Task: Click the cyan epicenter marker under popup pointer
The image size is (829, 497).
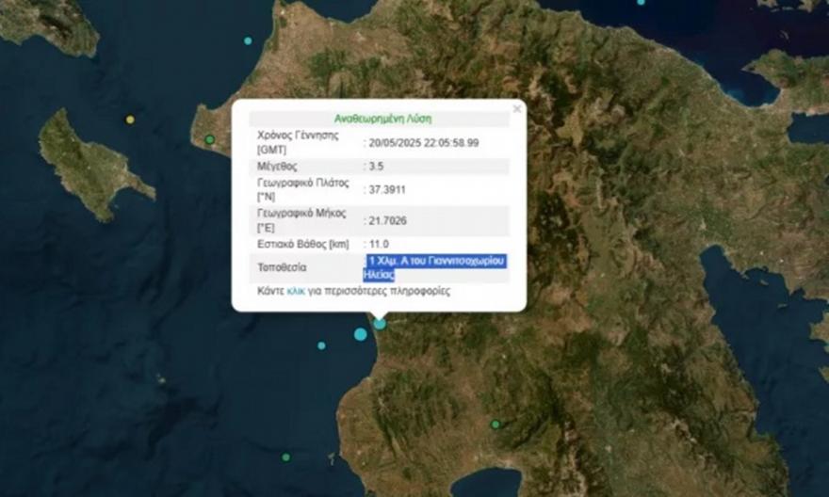Action: tap(380, 324)
